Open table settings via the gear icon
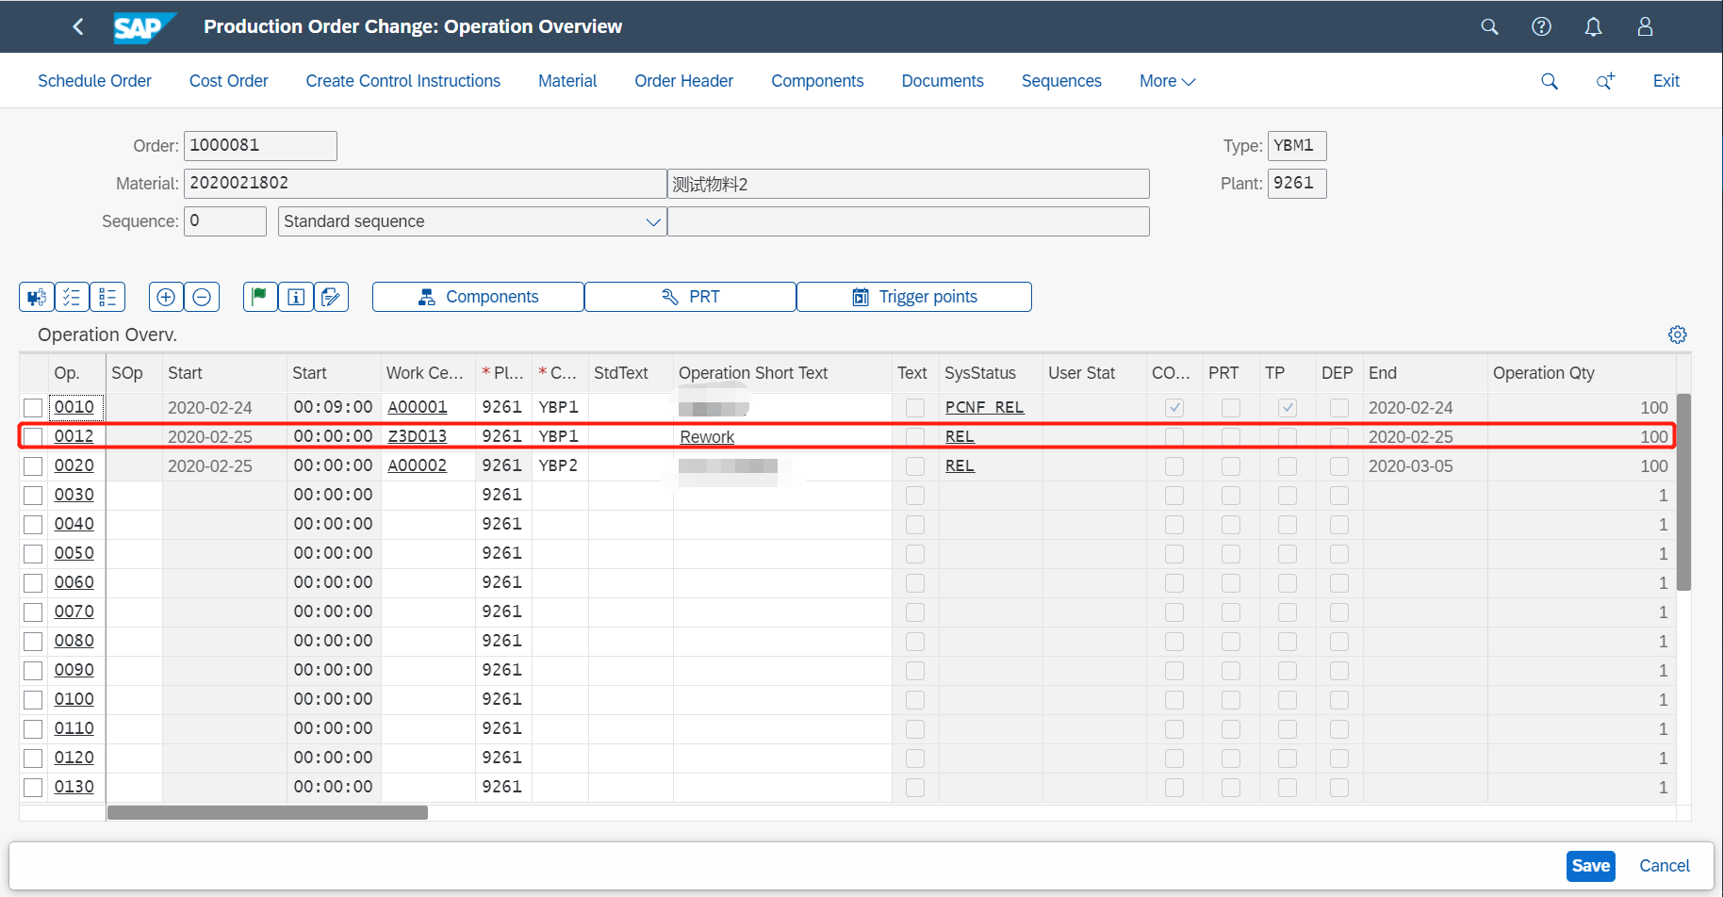Image resolution: width=1723 pixels, height=897 pixels. [1677, 334]
